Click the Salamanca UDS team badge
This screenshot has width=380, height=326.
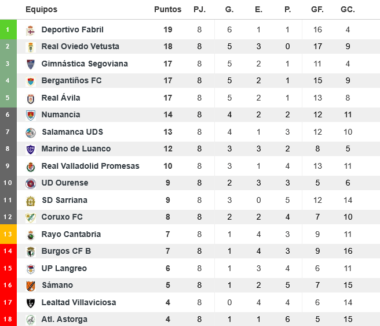(31, 132)
